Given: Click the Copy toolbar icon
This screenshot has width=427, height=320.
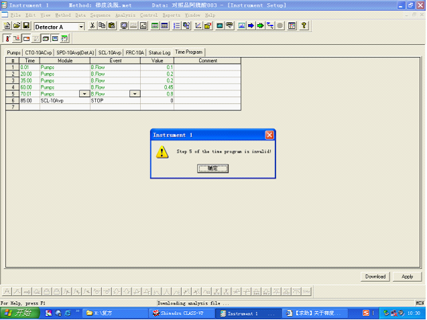Looking at the screenshot, I should (x=102, y=26).
